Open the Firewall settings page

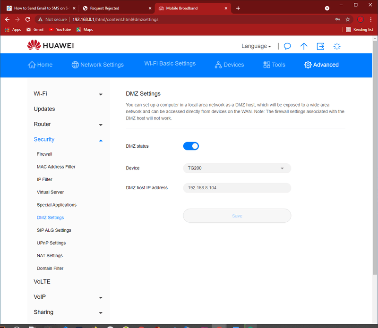pos(44,154)
